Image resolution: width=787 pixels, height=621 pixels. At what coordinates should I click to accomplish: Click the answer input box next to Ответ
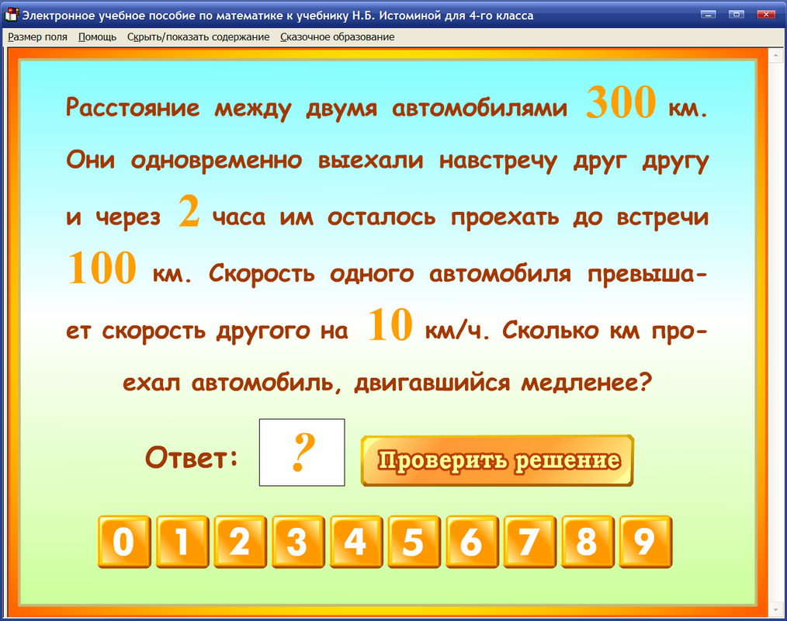click(x=301, y=453)
